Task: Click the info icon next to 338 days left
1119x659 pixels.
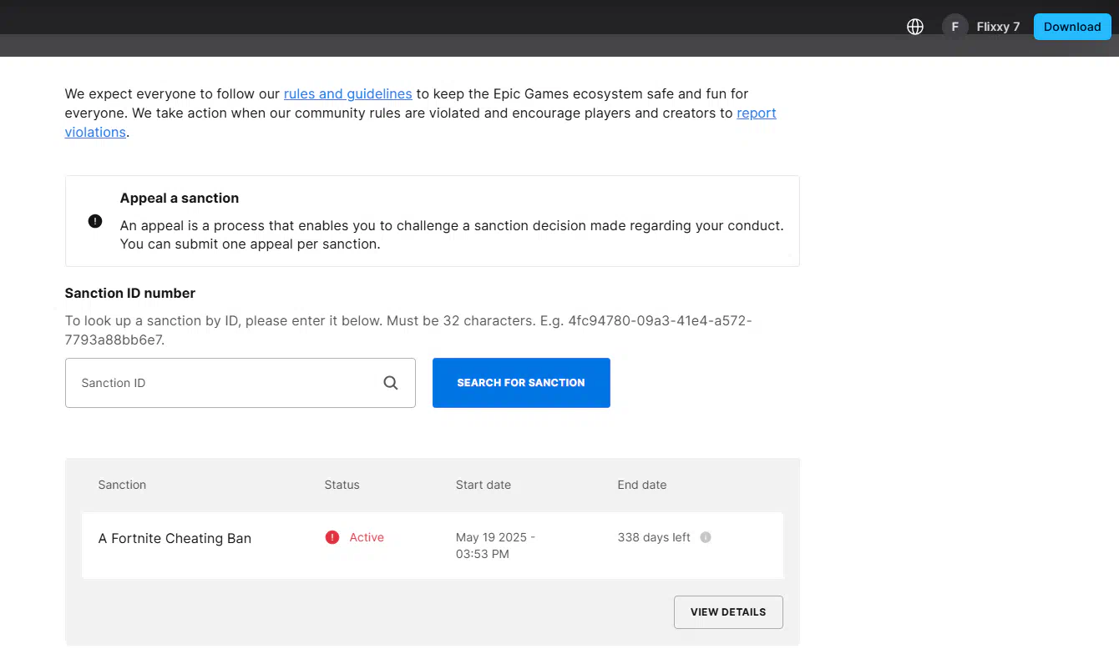Action: 706,537
